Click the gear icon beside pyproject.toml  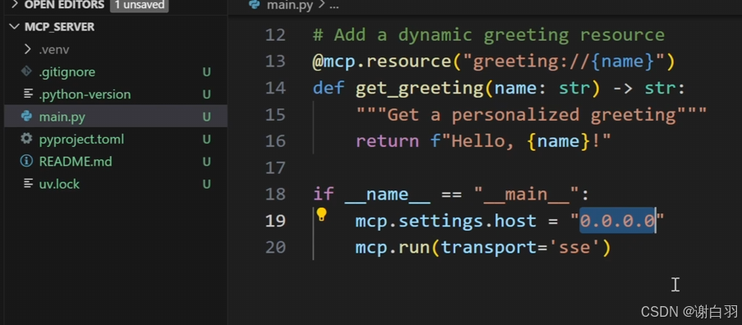point(26,139)
